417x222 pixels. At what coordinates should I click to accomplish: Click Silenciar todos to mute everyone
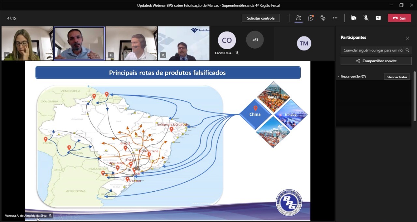[x=397, y=77]
